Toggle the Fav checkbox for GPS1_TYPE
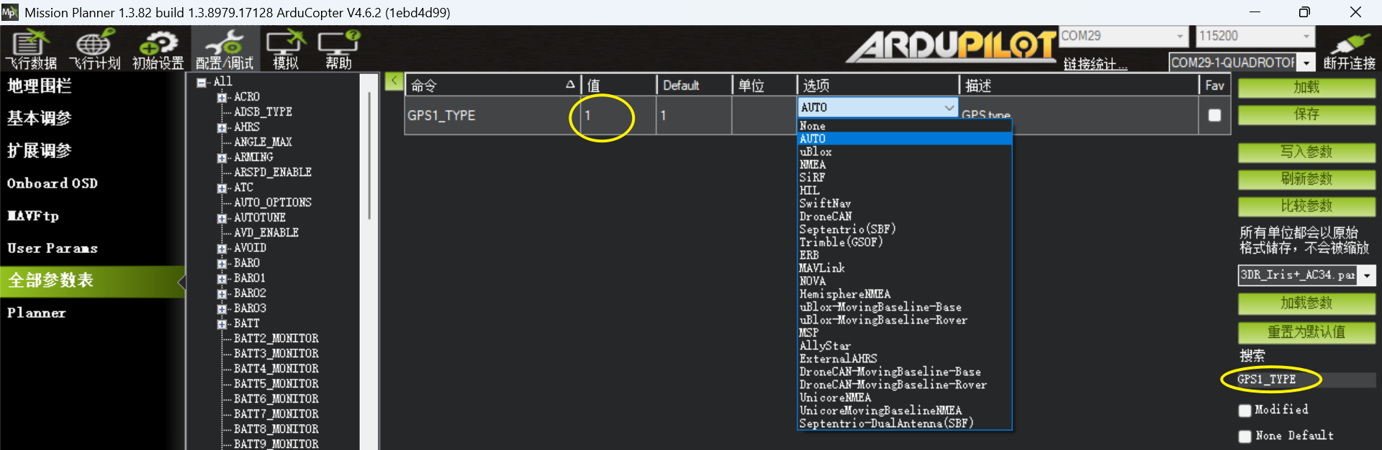The width and height of the screenshot is (1382, 450). [x=1214, y=115]
